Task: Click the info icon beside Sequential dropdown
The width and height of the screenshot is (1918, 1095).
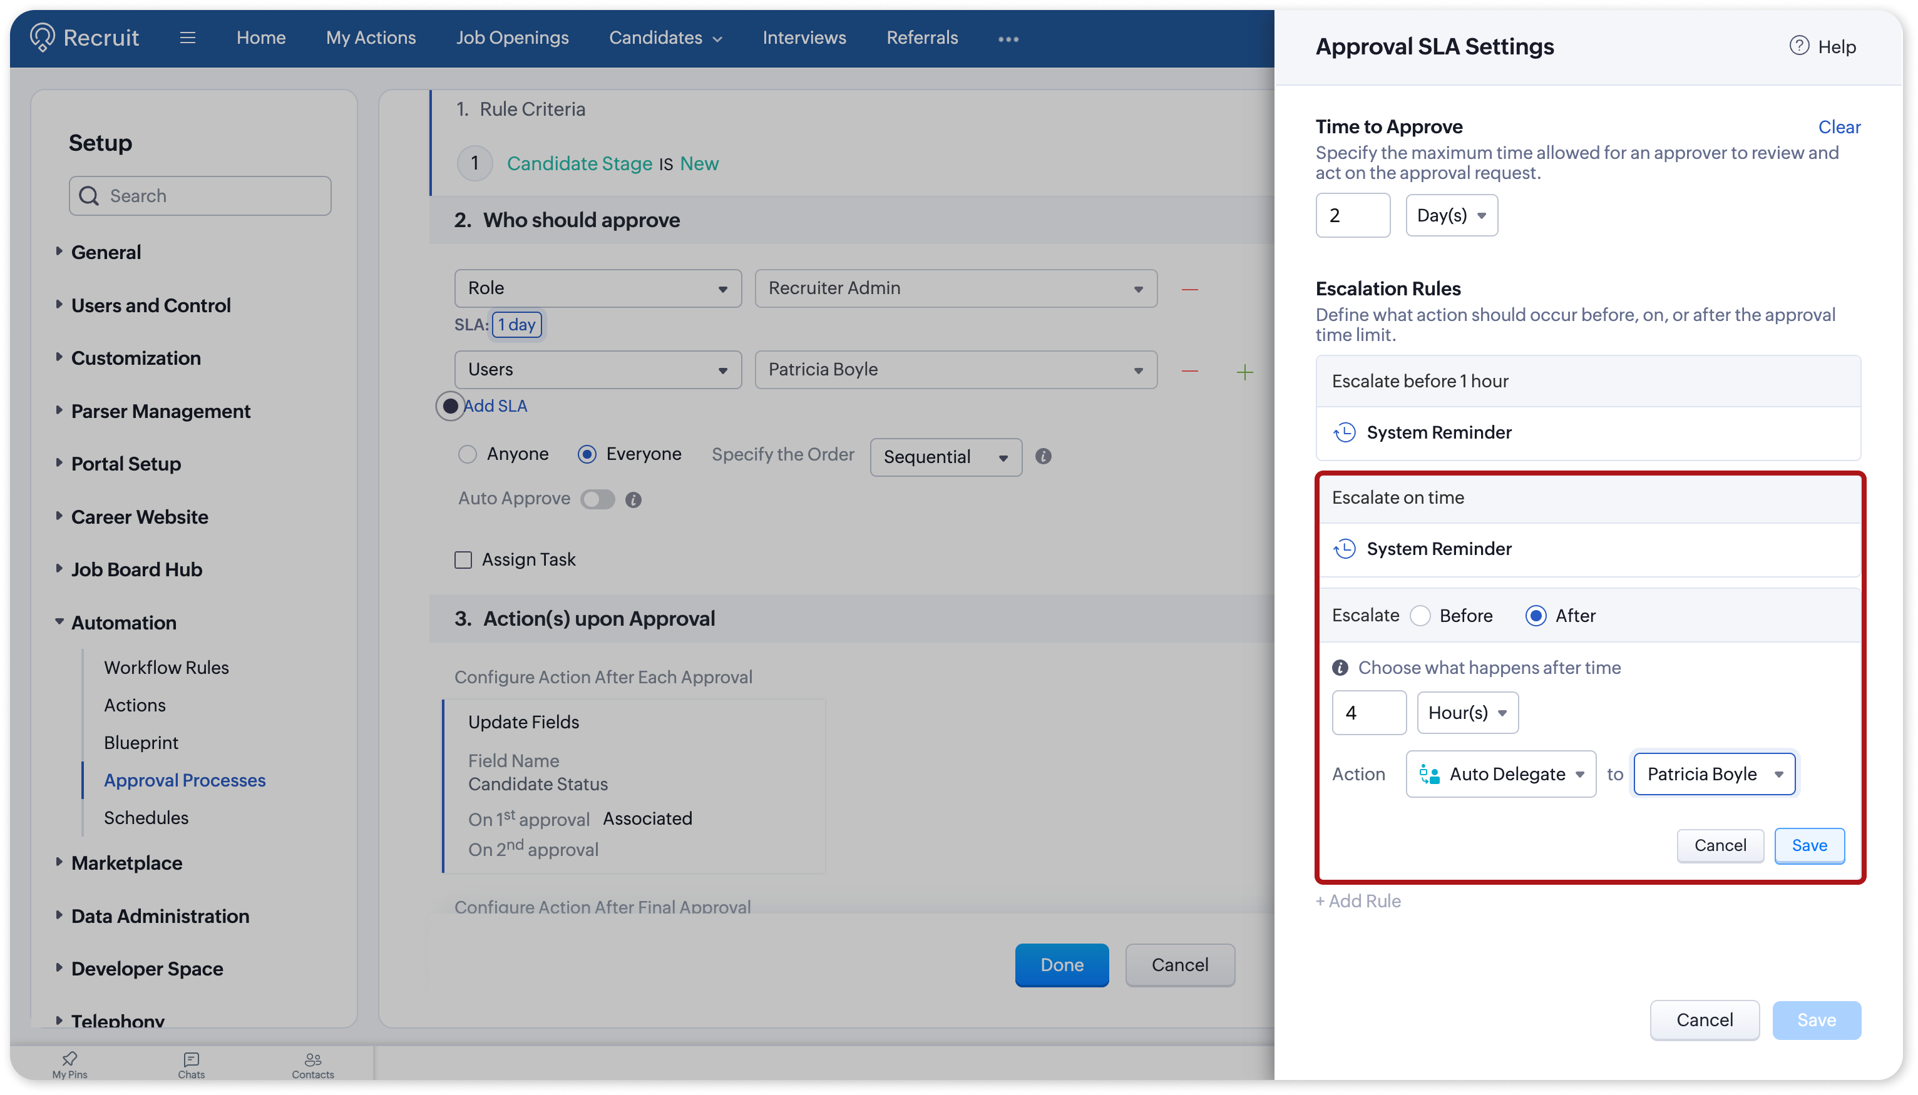Action: click(1042, 456)
